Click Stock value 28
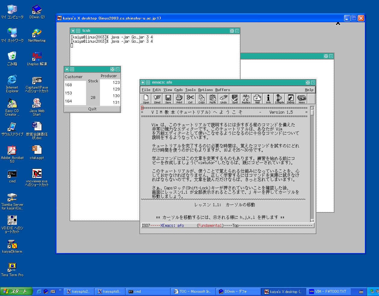The height and width of the screenshot is (296, 379). (93, 97)
